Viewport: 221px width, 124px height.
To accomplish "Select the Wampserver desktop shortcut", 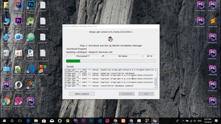I will click(18, 102).
